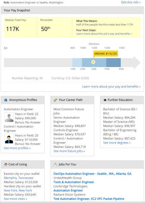This screenshot has height=203, width=145.
Task: Open the Memphis, Tennessee city link
Action: (x=19, y=178)
